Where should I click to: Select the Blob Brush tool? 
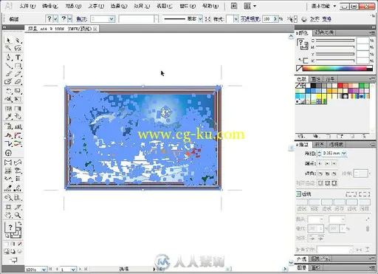coord(9,81)
